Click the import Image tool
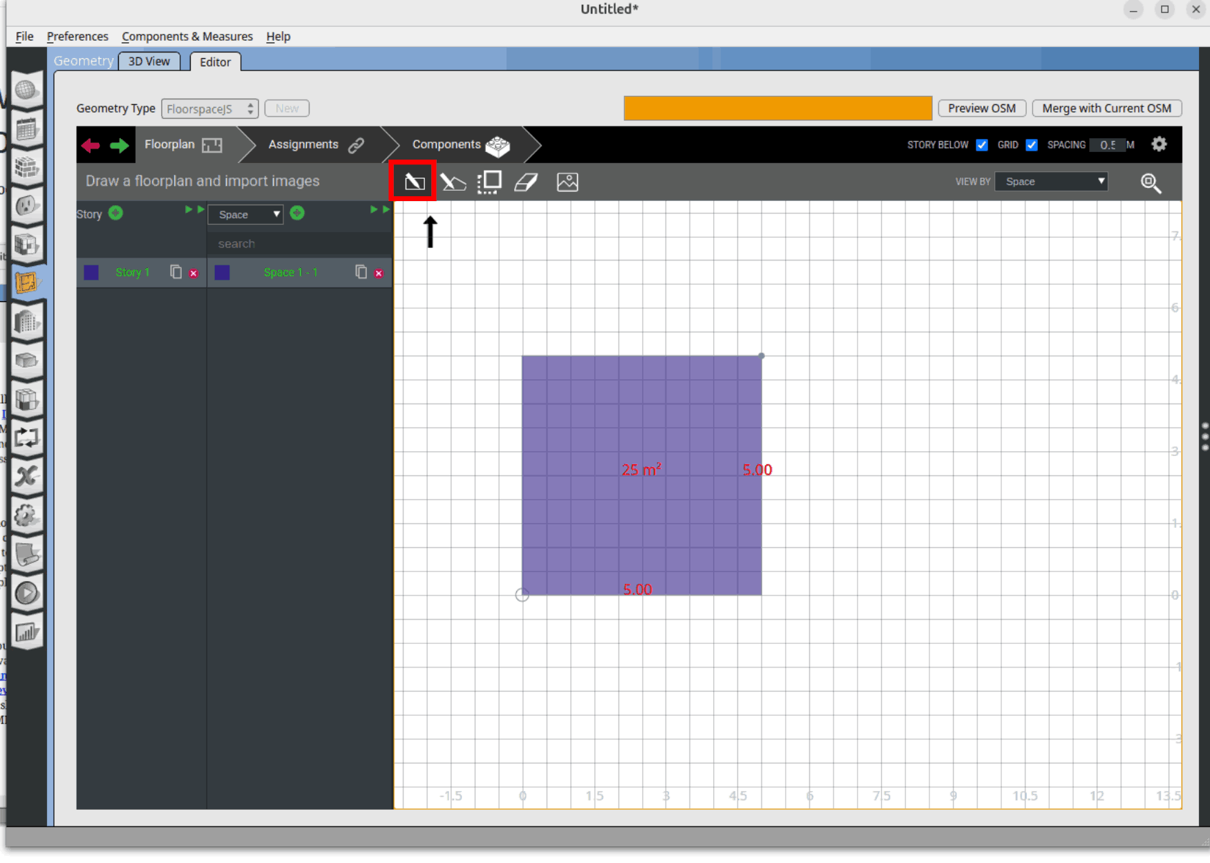The width and height of the screenshot is (1210, 863). click(x=567, y=182)
